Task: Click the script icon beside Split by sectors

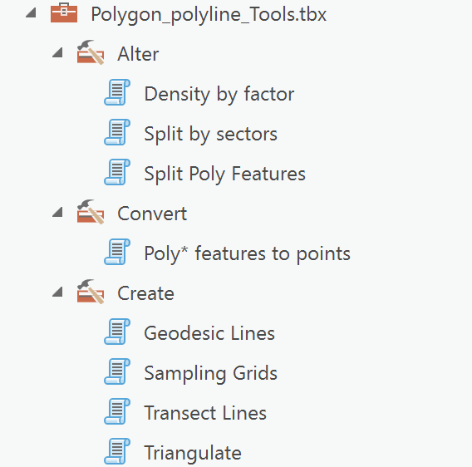Action: coord(117,132)
